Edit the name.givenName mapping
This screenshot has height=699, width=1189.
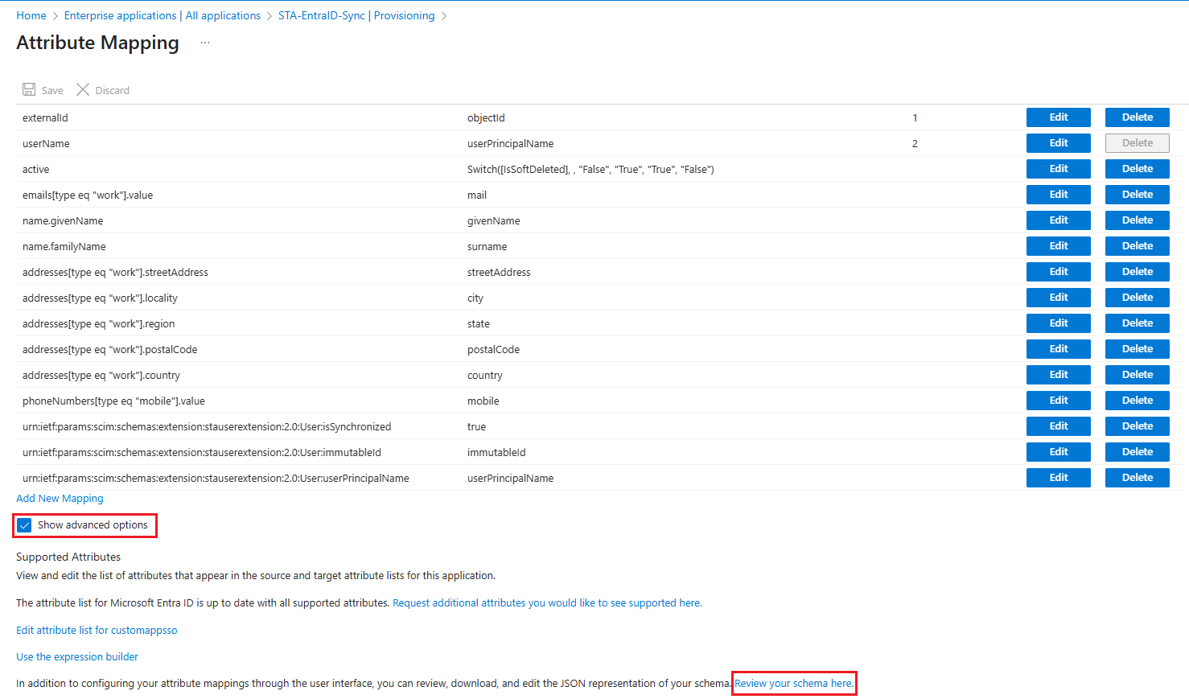pos(1058,220)
